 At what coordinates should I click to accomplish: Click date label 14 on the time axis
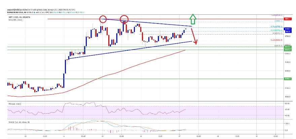click(x=64, y=136)
